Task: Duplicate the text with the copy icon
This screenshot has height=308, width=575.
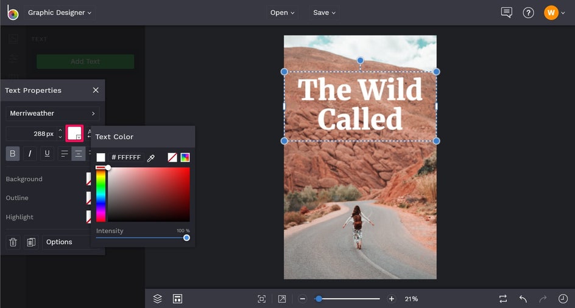Action: pos(31,242)
